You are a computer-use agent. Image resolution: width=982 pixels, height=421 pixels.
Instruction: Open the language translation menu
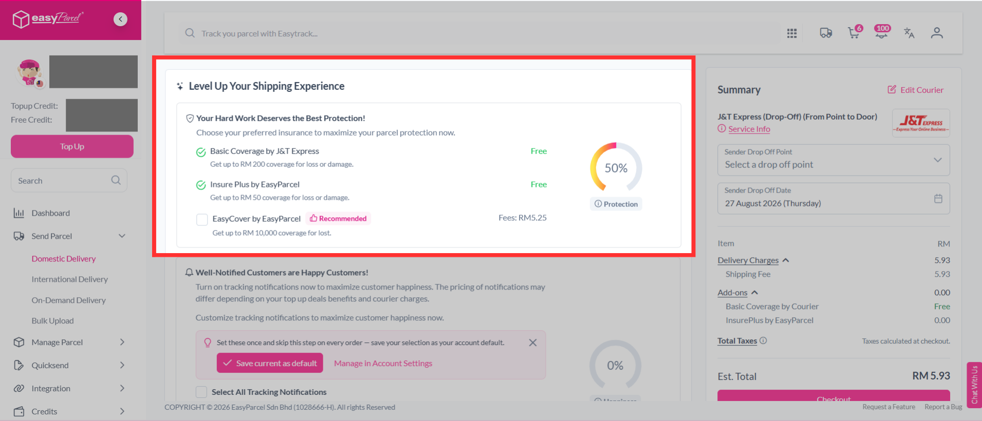(909, 33)
